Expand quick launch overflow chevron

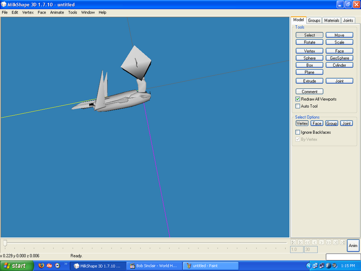(65, 264)
